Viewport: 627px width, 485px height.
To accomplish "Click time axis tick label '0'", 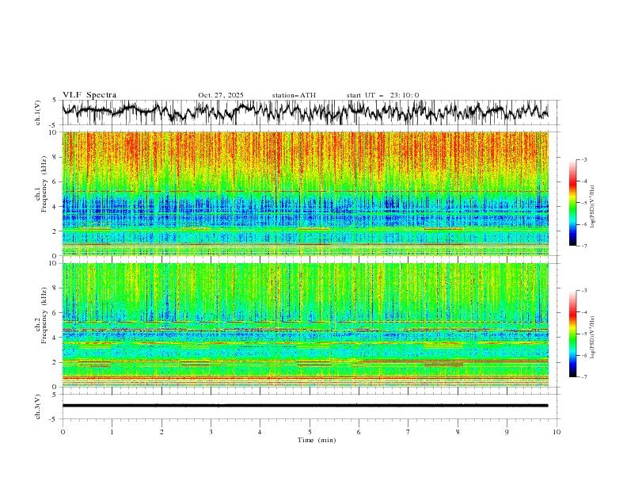I will pyautogui.click(x=63, y=432).
